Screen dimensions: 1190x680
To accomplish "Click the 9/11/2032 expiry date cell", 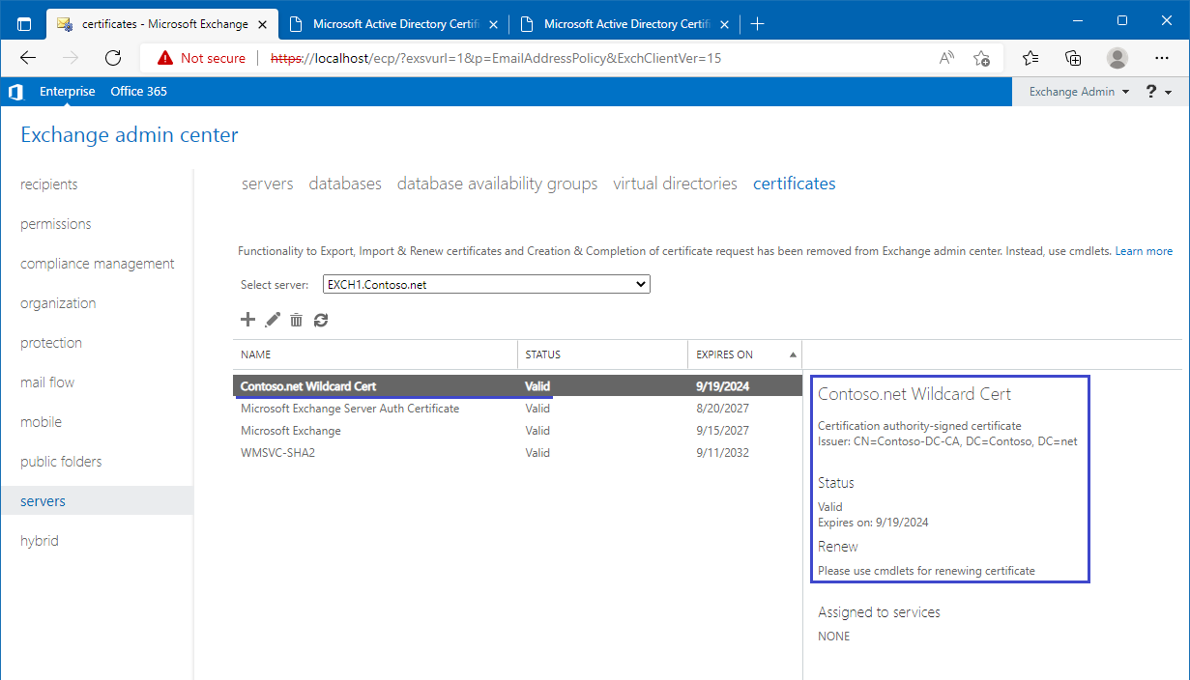I will tap(722, 453).
